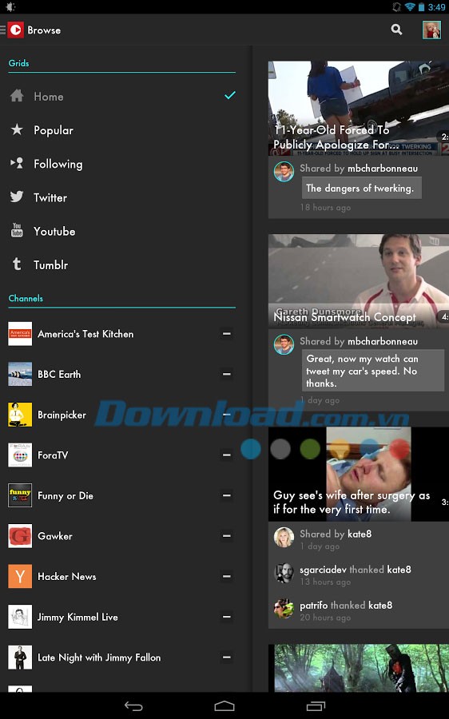The height and width of the screenshot is (719, 449).
Task: Open patrifo username link
Action: coord(314,606)
